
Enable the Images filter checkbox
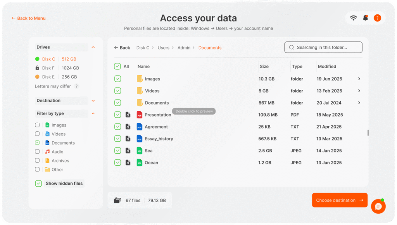(37, 125)
